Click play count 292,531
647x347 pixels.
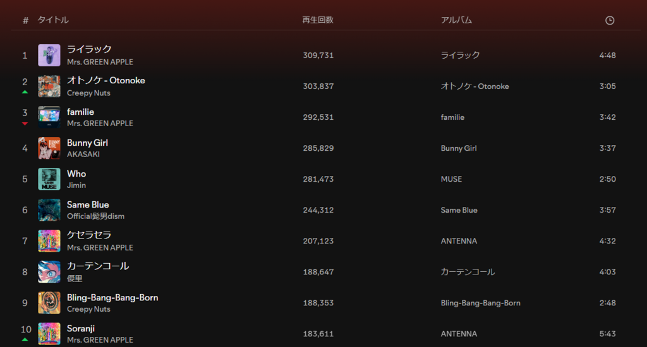point(318,117)
